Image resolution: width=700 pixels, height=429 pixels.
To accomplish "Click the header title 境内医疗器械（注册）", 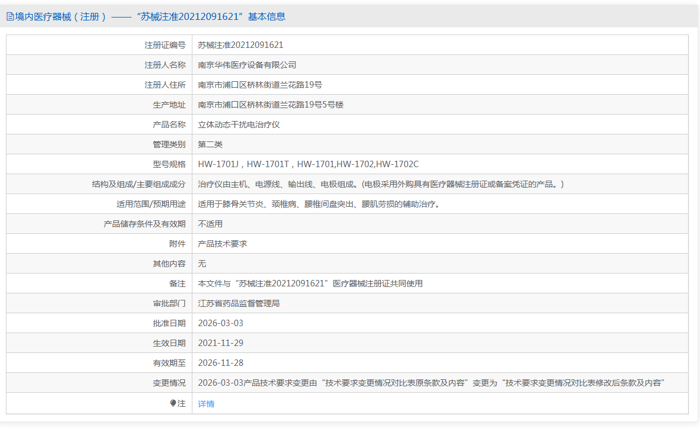I will [x=61, y=17].
